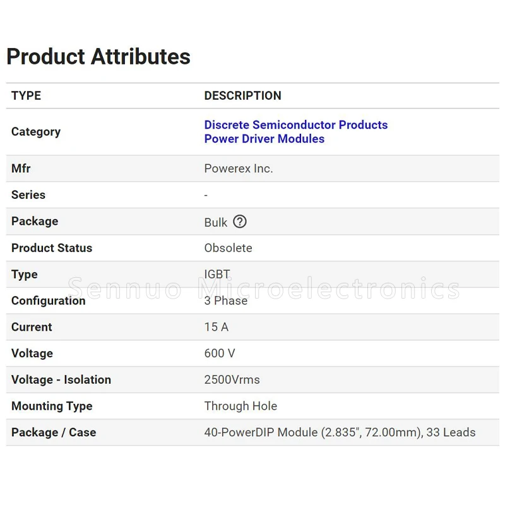Screen dimensions: 505x505
Task: Open the Power Driver Modules link
Action: pyautogui.click(x=264, y=139)
